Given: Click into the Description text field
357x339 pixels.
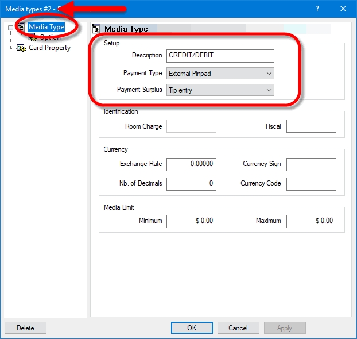Looking at the screenshot, I should click(220, 56).
